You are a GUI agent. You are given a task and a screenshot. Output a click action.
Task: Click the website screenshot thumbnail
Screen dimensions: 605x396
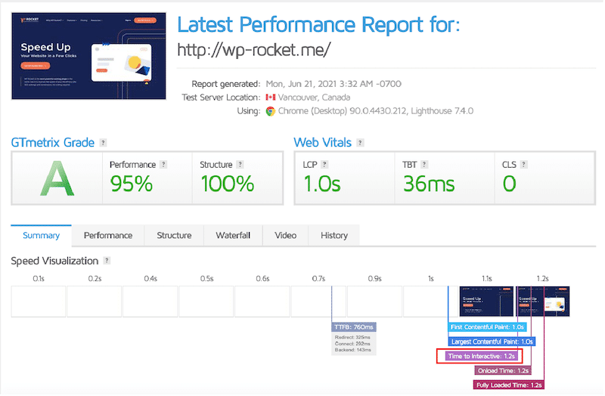click(88, 55)
